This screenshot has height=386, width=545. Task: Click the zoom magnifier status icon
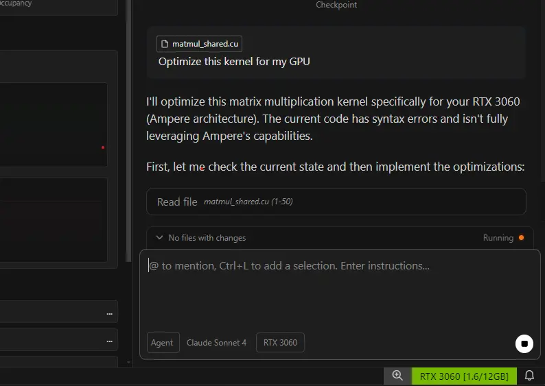[397, 376]
